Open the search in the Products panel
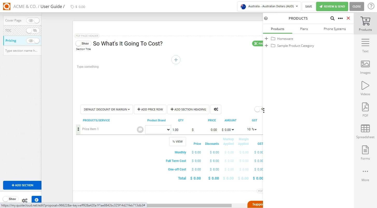The image size is (377, 208). pyautogui.click(x=332, y=18)
